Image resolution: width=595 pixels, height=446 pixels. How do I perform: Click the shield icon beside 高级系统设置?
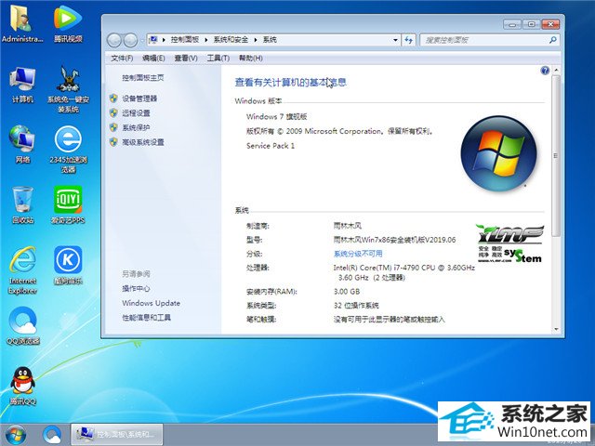[x=113, y=142]
